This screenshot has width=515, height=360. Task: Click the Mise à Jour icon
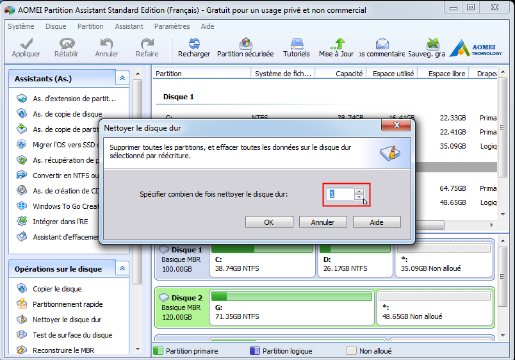click(x=336, y=48)
